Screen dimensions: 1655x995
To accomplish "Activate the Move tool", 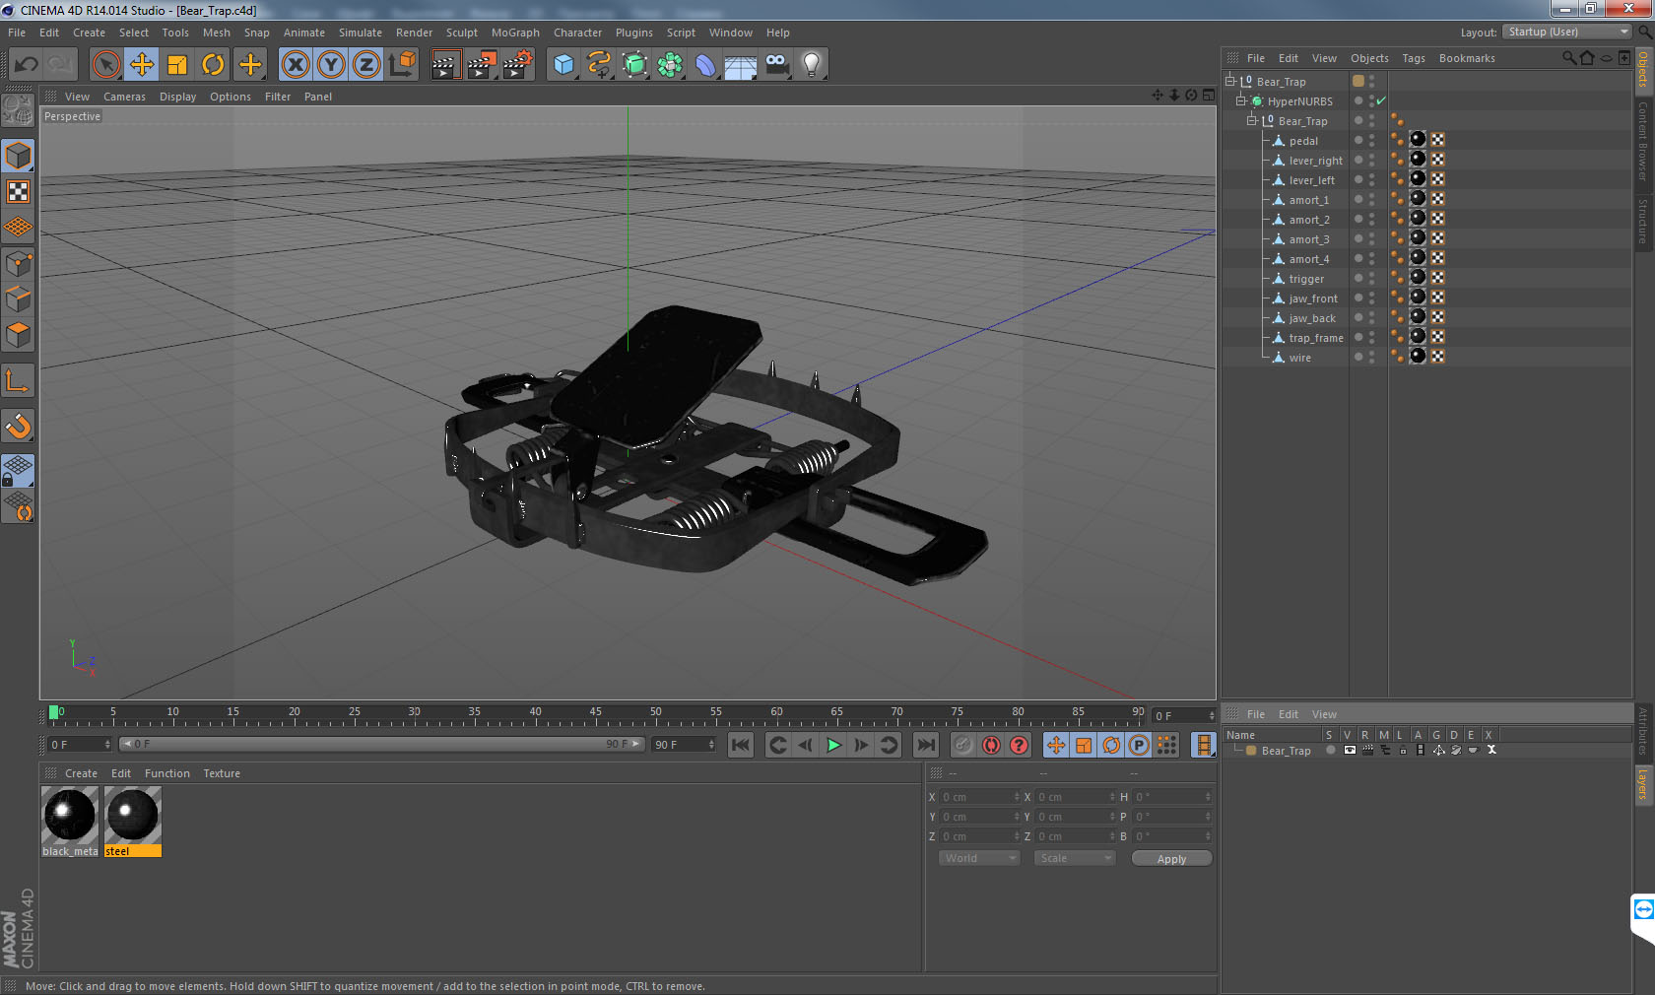I will point(142,65).
